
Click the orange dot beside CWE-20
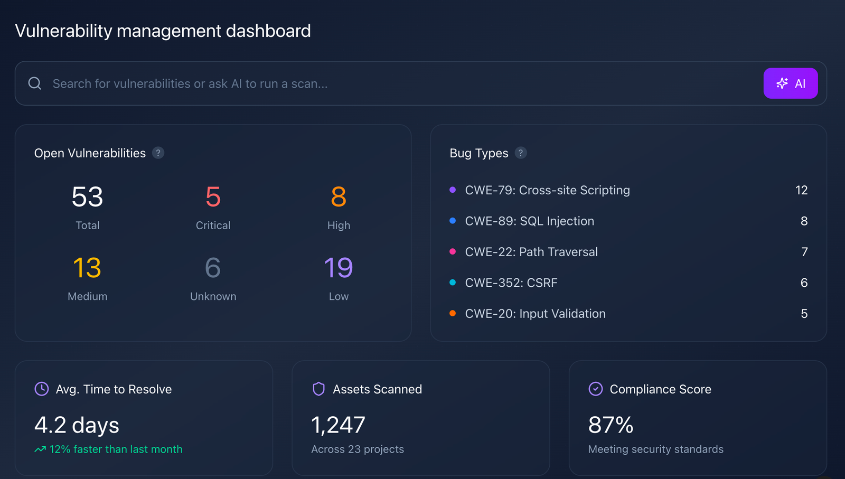pos(453,314)
